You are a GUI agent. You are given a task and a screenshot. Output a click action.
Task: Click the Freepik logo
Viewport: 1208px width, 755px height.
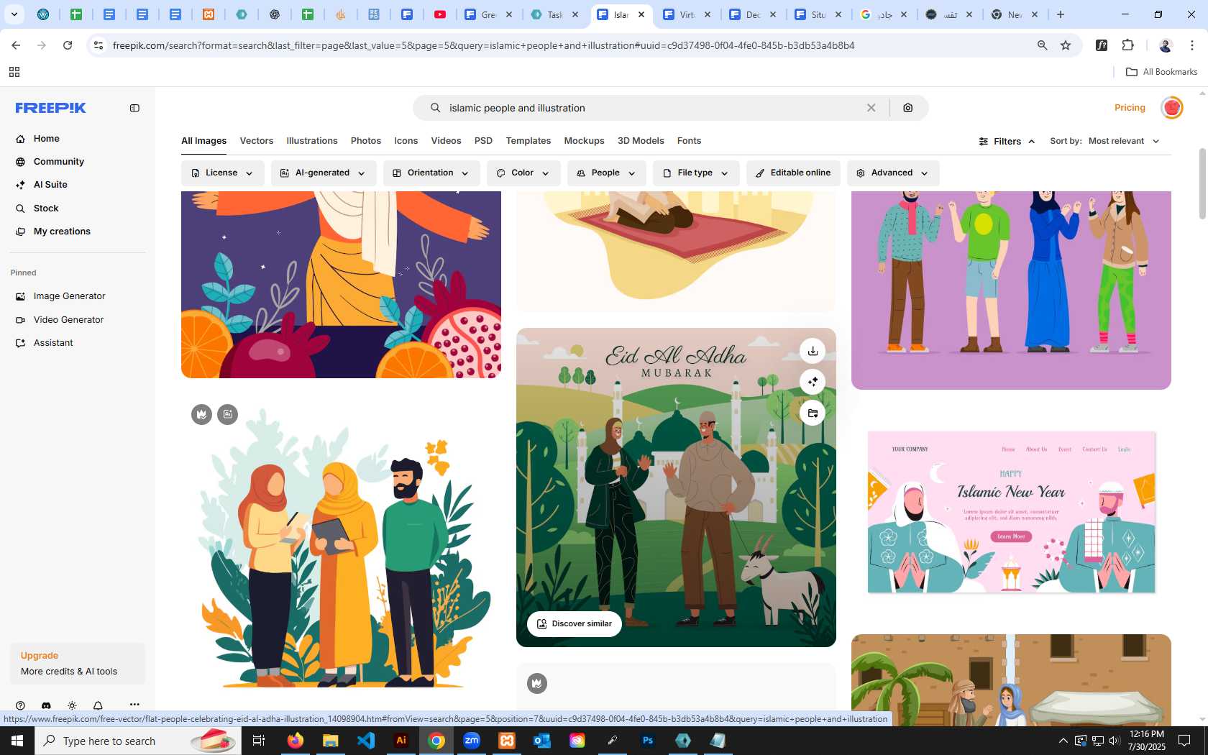click(51, 108)
